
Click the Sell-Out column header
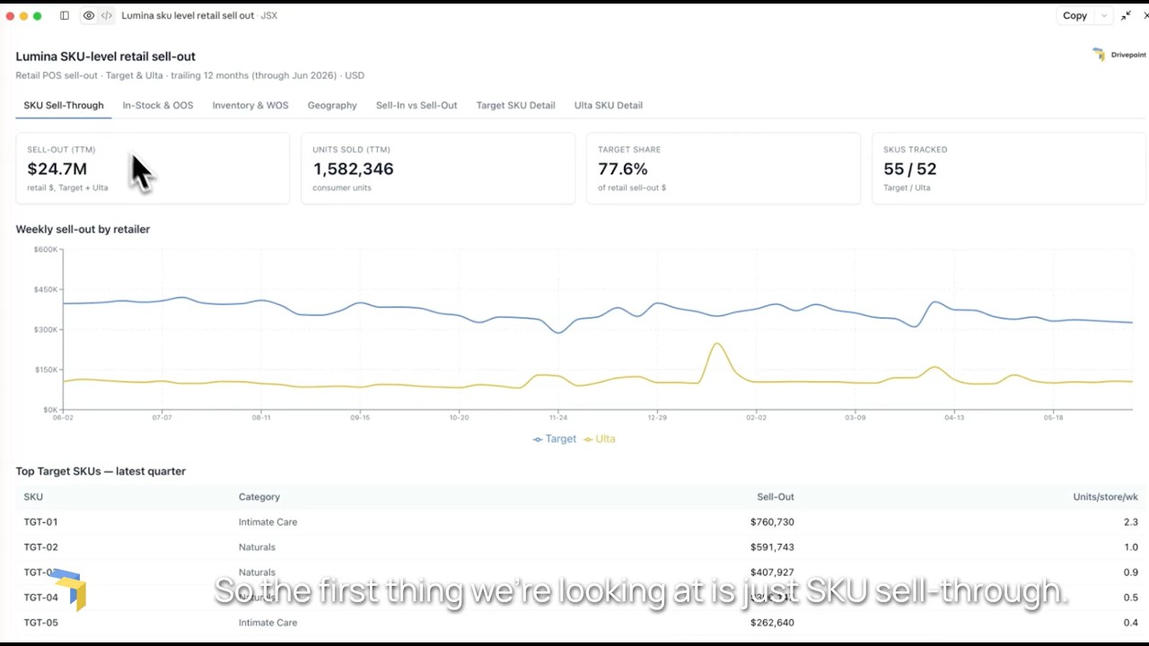point(776,496)
